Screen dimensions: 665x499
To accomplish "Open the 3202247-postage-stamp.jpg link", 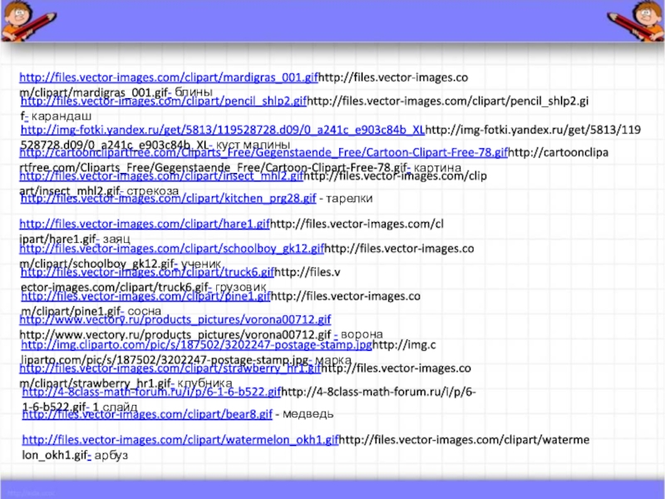I will [197, 344].
